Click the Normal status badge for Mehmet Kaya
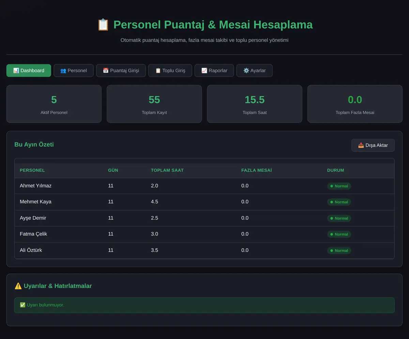Screen dimensions: 409x339 coord(339,202)
